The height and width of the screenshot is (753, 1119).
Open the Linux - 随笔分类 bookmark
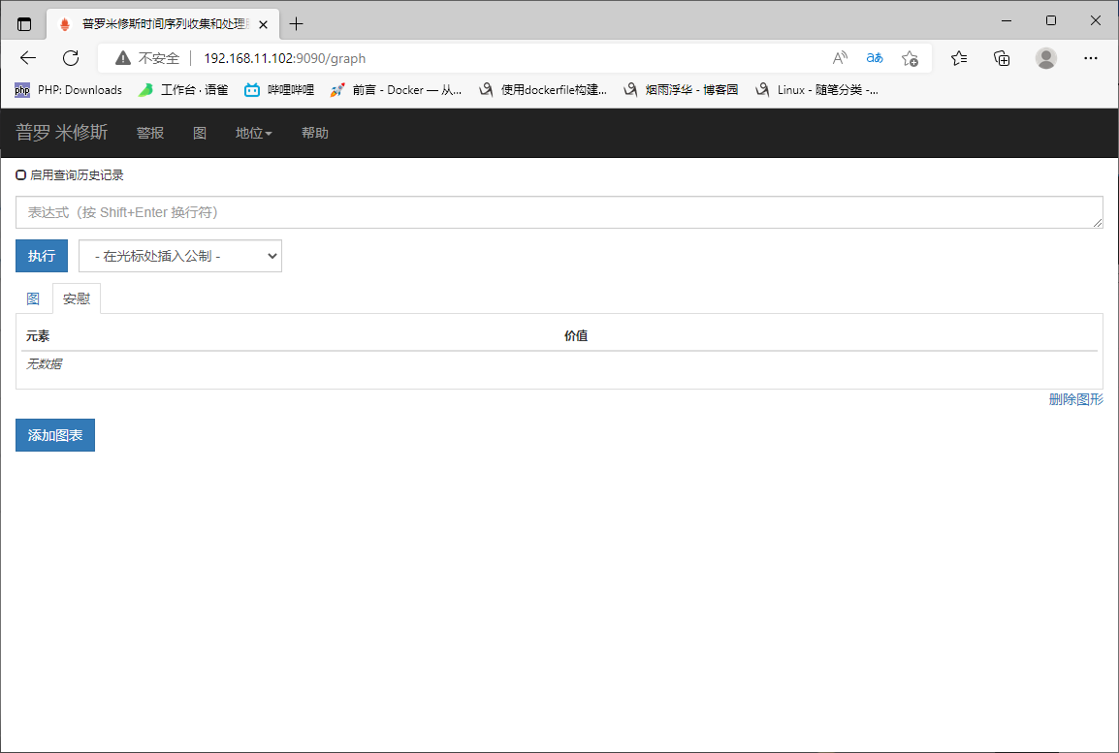pyautogui.click(x=817, y=90)
